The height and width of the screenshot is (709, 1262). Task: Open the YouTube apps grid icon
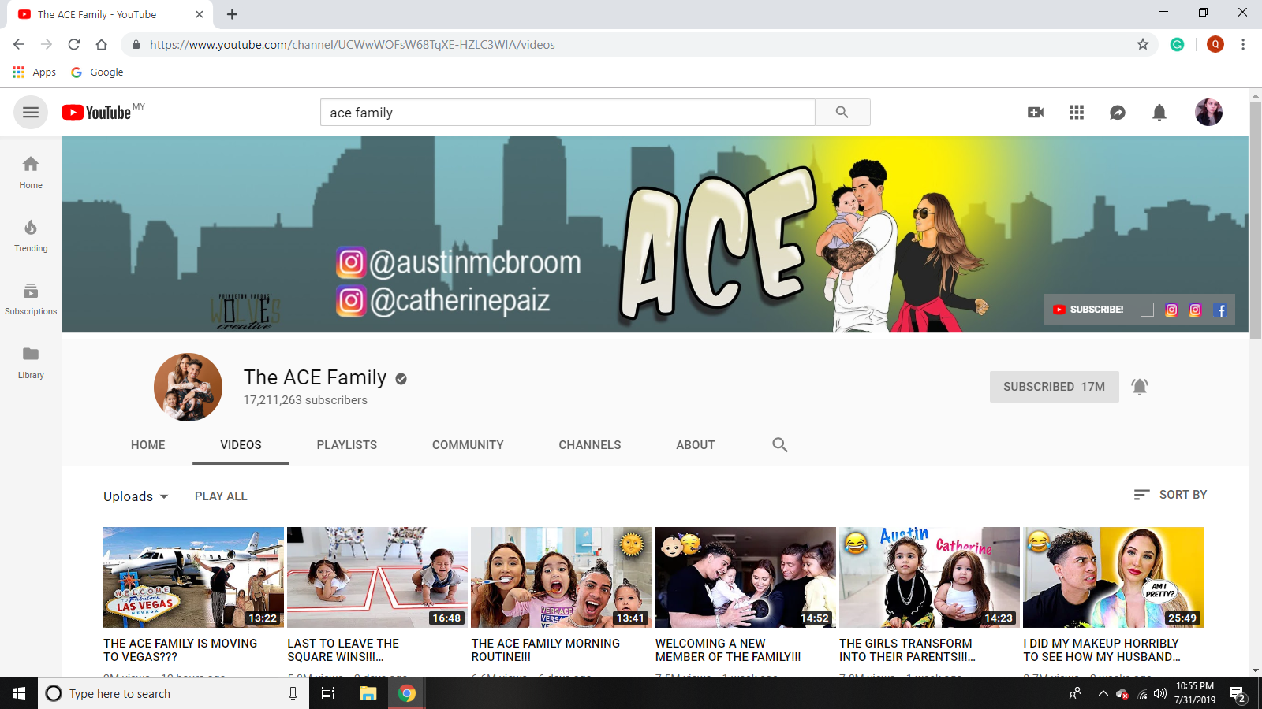point(1077,113)
